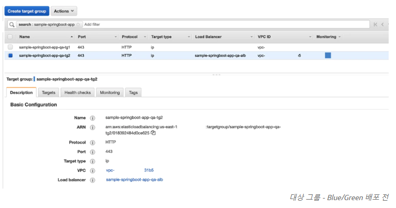396x208 pixels.
Task: Switch to the Health checks tab
Action: (x=78, y=92)
